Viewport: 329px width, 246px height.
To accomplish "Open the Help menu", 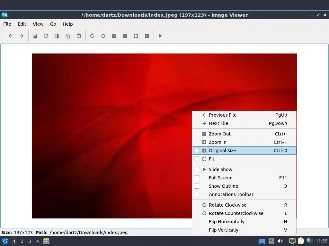I will point(67,24).
